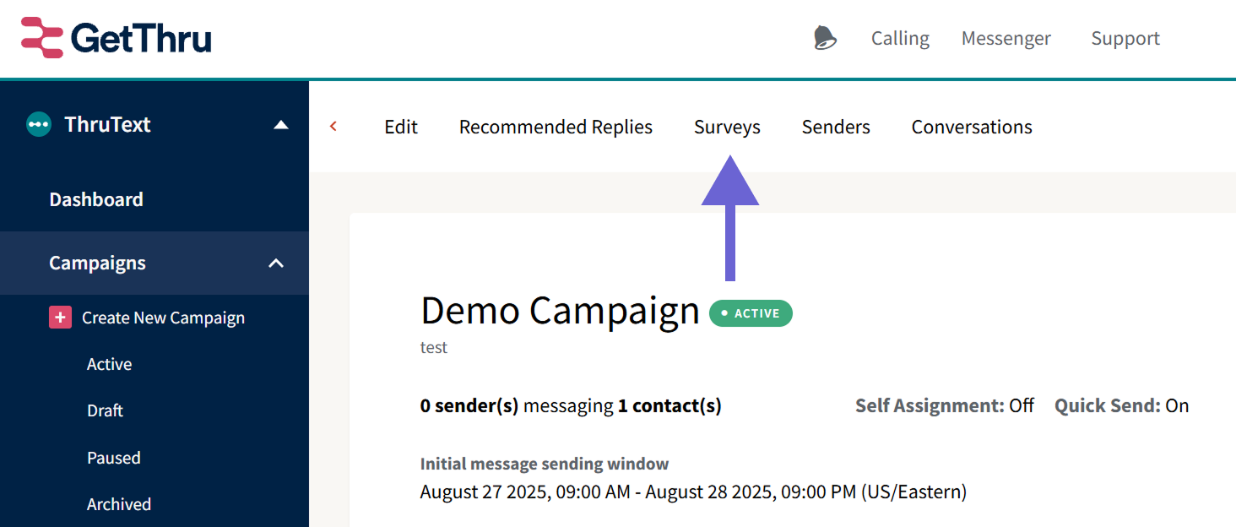This screenshot has height=527, width=1236.
Task: Open the notifications bell
Action: 825,38
